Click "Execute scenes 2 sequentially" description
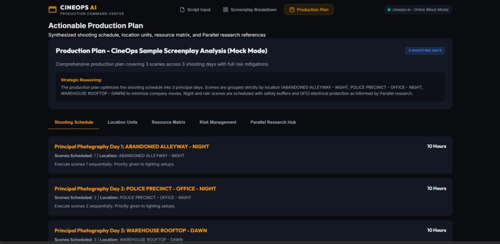Screen dimensions: 500x244 click(115, 206)
